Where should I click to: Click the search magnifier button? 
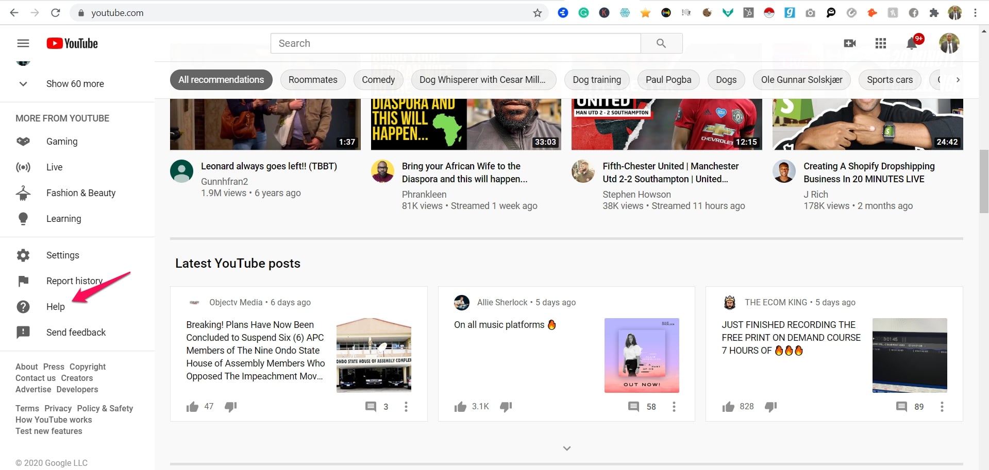661,43
